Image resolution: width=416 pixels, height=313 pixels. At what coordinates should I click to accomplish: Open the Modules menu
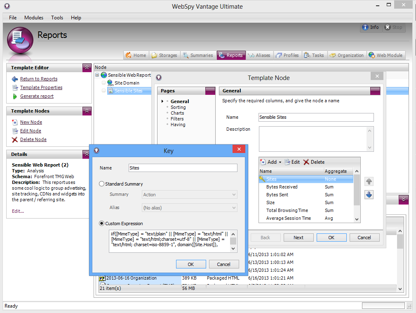(x=34, y=17)
